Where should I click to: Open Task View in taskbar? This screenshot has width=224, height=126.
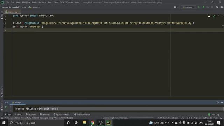[x=76, y=123]
